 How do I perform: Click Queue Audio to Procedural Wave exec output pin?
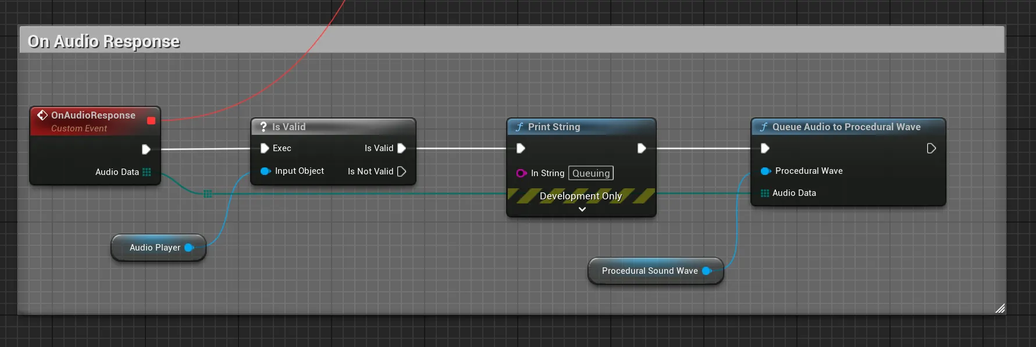pos(931,148)
